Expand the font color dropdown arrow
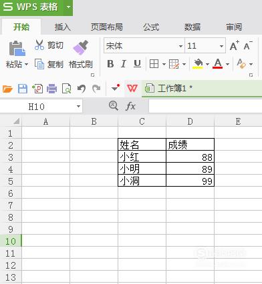The height and width of the screenshot is (284, 262). tap(227, 64)
